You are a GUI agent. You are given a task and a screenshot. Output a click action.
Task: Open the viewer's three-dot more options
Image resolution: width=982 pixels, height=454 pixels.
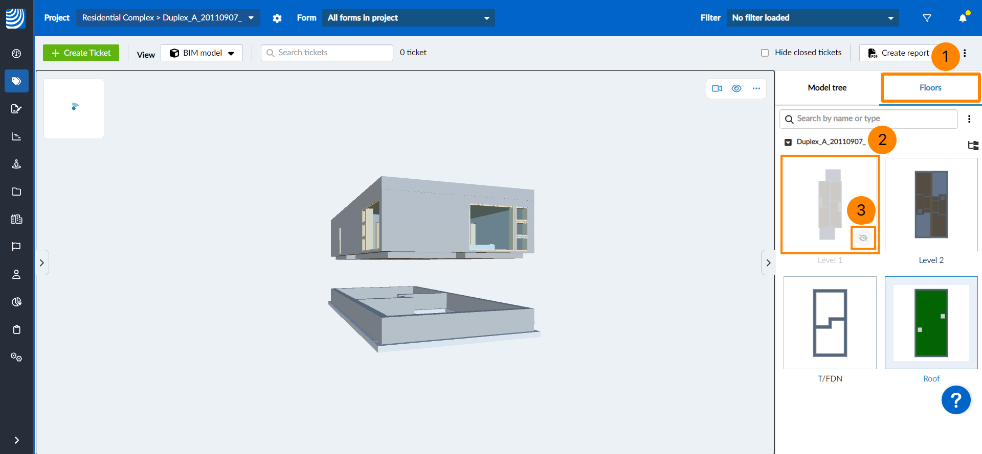[756, 88]
